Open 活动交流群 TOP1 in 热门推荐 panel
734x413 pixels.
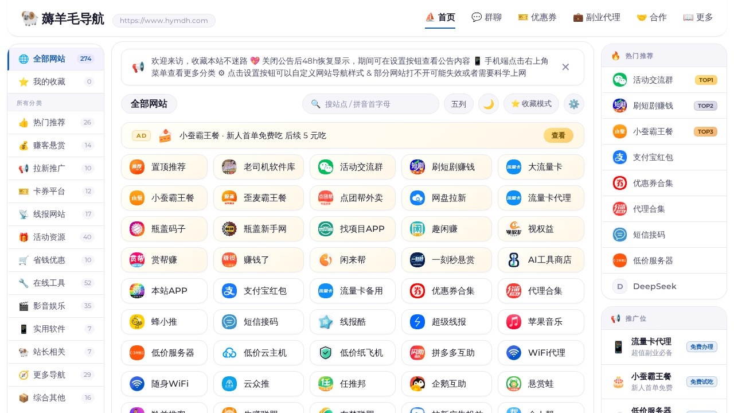664,80
